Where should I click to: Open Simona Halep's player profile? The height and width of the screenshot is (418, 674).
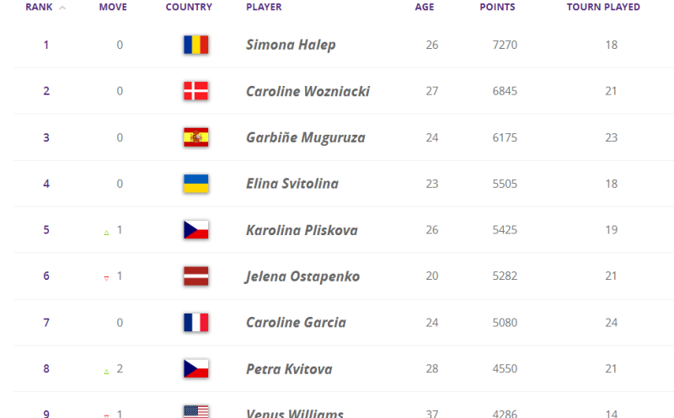pos(291,45)
